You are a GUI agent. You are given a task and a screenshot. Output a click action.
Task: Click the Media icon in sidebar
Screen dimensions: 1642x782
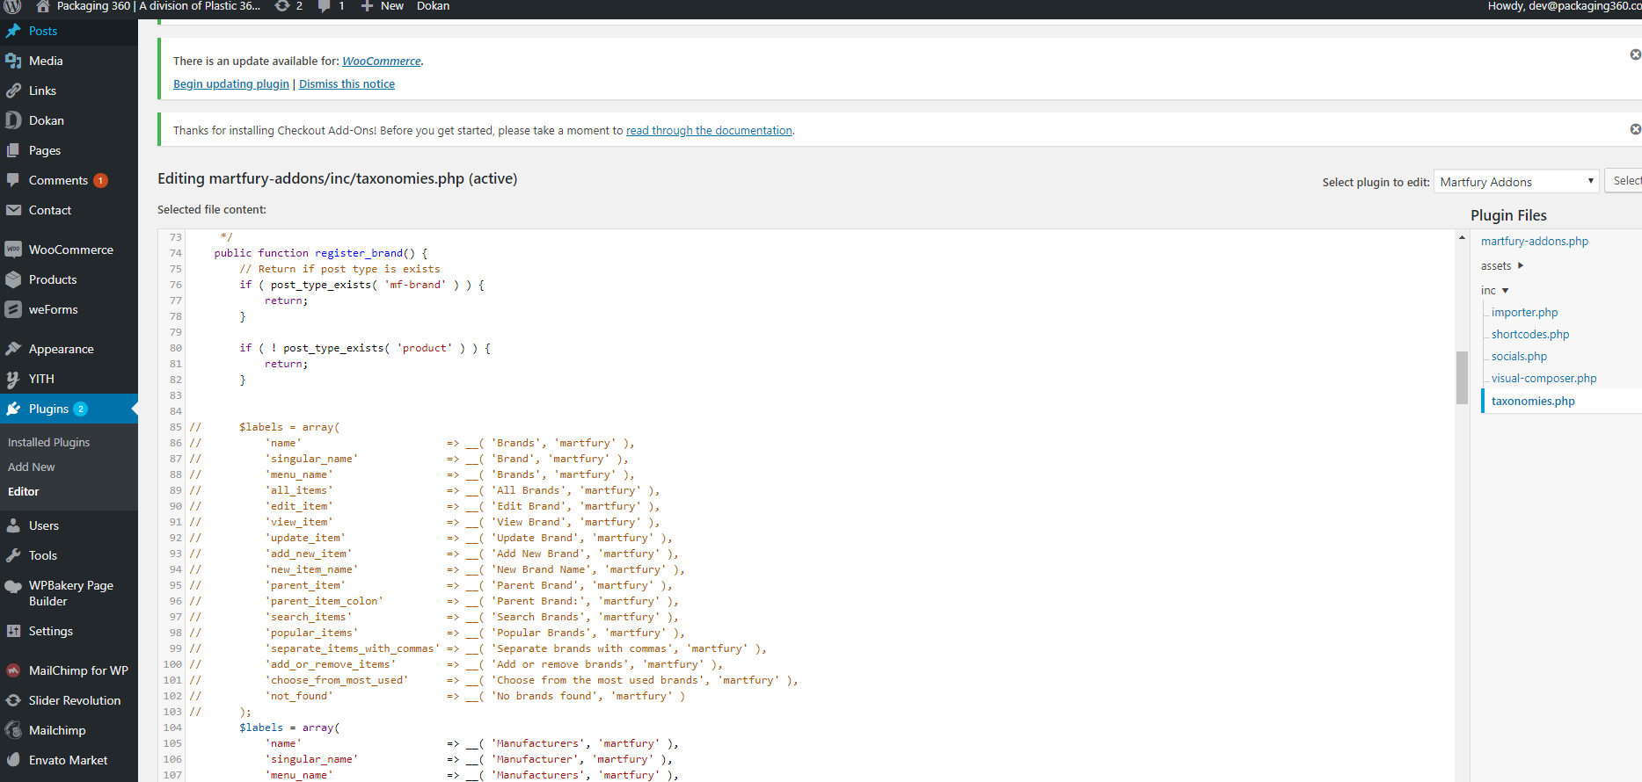tap(13, 61)
